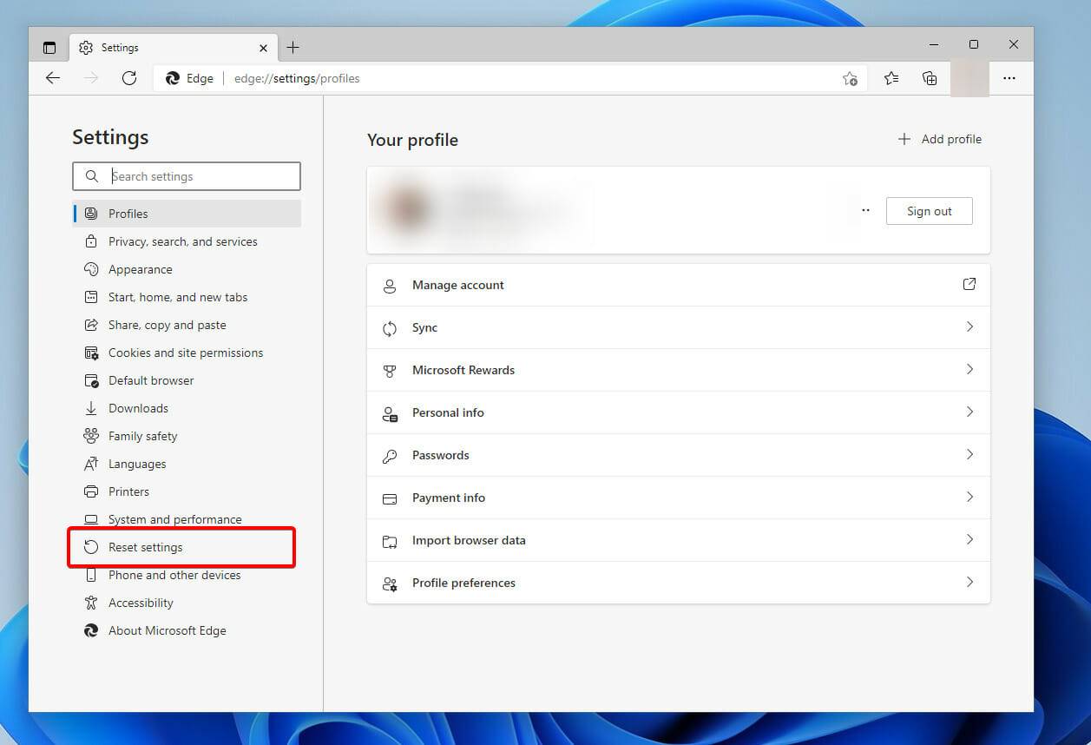The height and width of the screenshot is (745, 1091).
Task: Open Family safety settings
Action: pyautogui.click(x=187, y=436)
